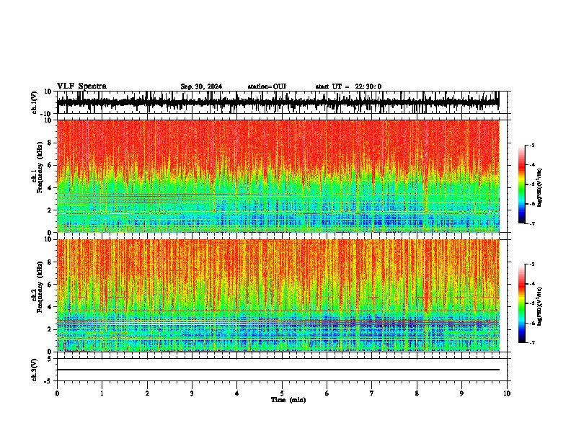571x441 pixels.
Task: Click the ch.1 spectrogram color scale bar
Action: [522, 184]
